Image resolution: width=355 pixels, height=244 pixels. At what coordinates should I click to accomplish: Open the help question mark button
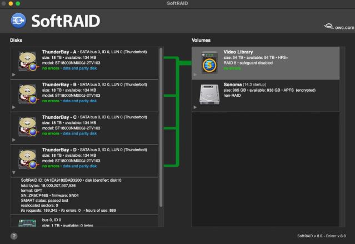click(x=14, y=236)
